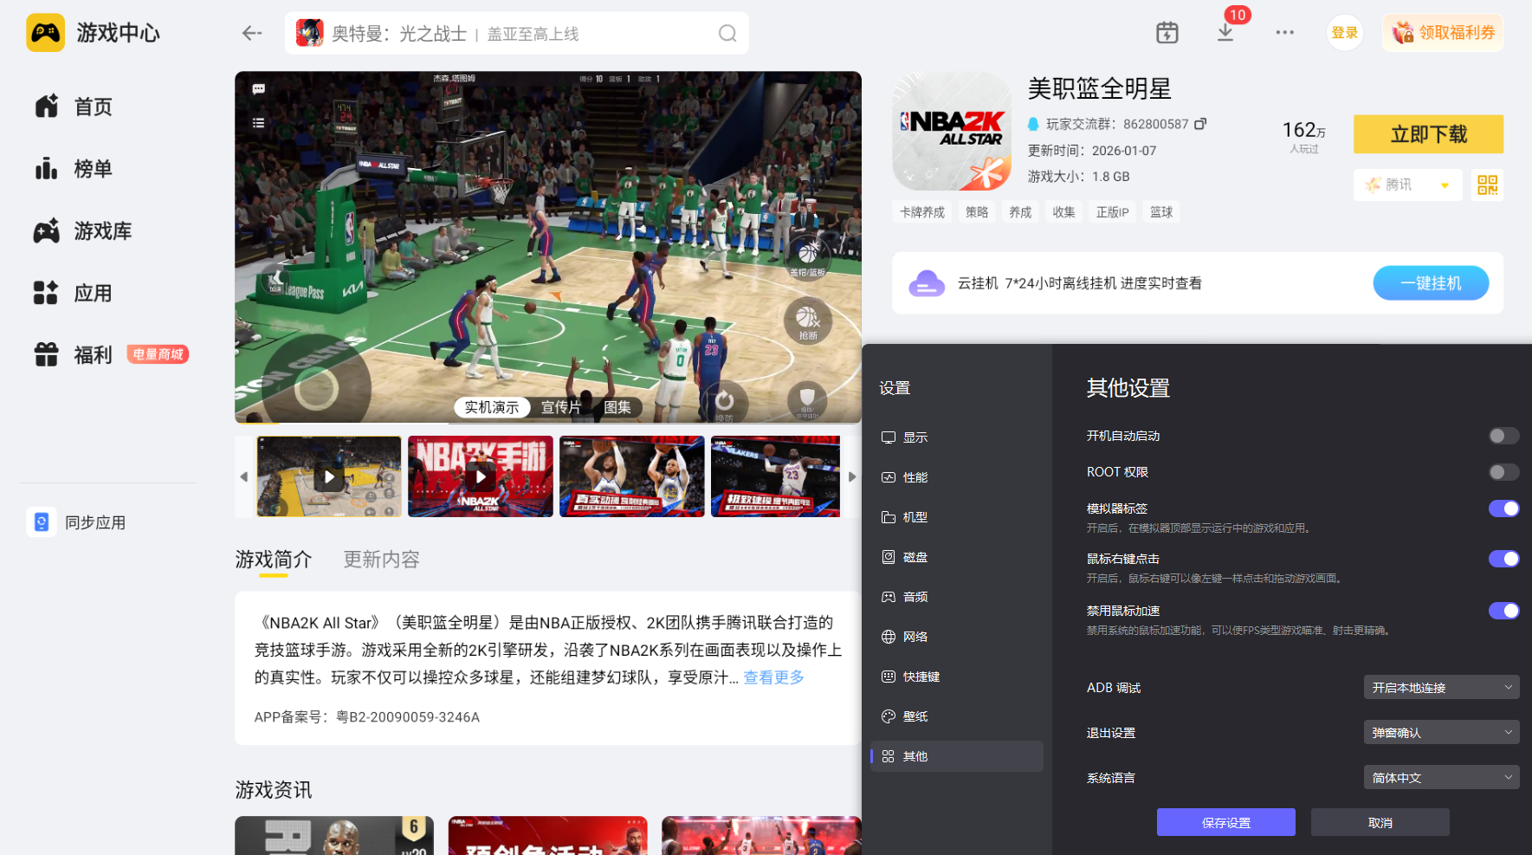Open 应用 apps in sidebar

click(74, 294)
